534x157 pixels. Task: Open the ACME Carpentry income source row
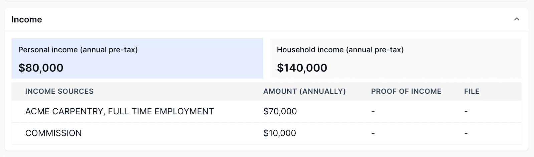tap(119, 111)
